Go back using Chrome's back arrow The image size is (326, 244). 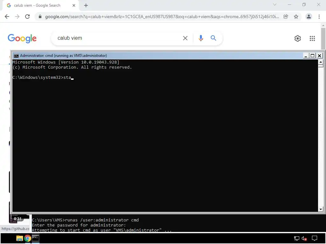pos(7,17)
